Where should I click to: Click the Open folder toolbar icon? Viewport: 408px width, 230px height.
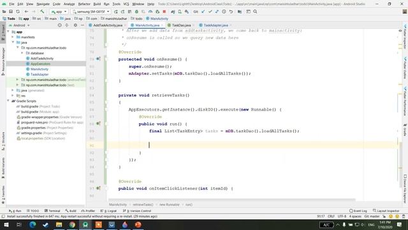click(x=4, y=11)
